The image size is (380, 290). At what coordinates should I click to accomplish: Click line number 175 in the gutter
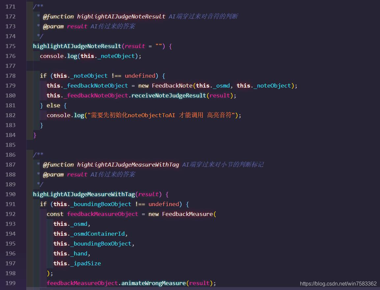click(x=11, y=46)
